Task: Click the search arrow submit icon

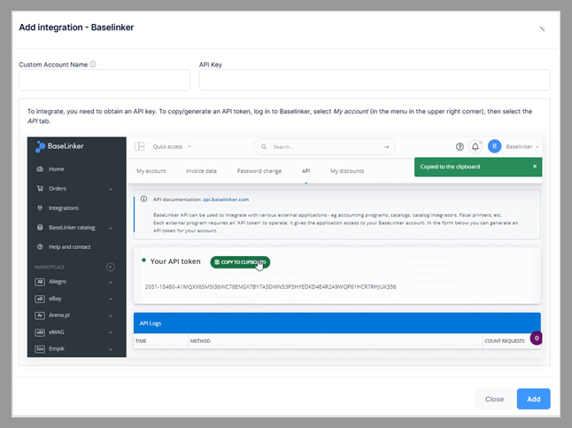Action: 386,147
